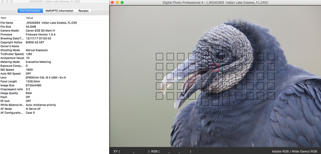Viewport: 321px width, 154px height.
Task: Switch to the Exif Information tab
Action: [x=30, y=11]
